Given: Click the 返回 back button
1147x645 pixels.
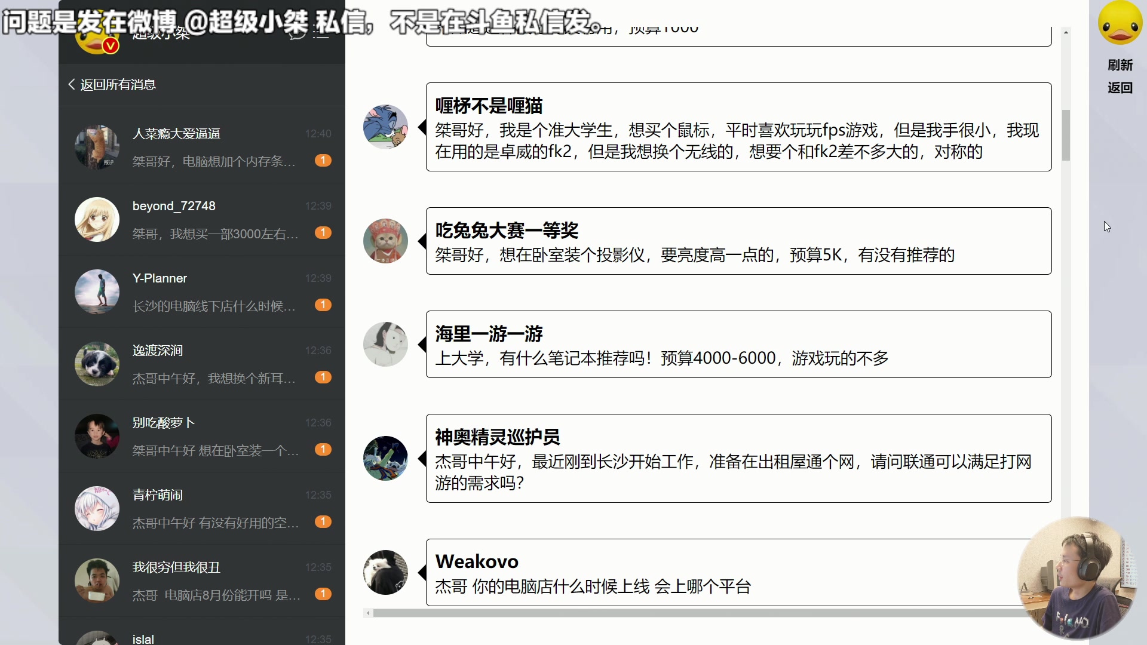Looking at the screenshot, I should coord(1120,88).
